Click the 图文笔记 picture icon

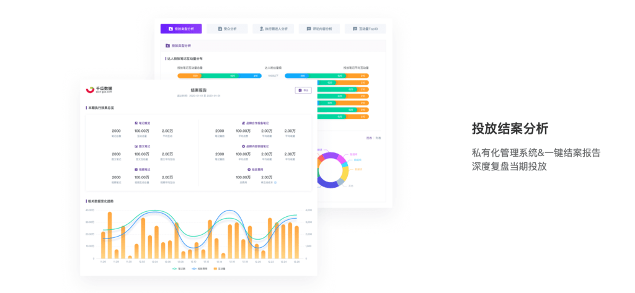coord(136,146)
